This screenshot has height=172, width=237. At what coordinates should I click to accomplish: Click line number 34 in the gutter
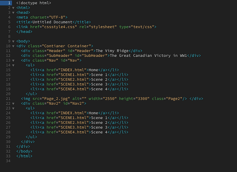[8, 161]
